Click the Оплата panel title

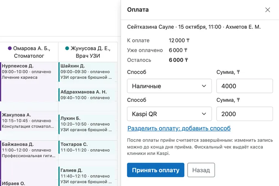pos(138,10)
